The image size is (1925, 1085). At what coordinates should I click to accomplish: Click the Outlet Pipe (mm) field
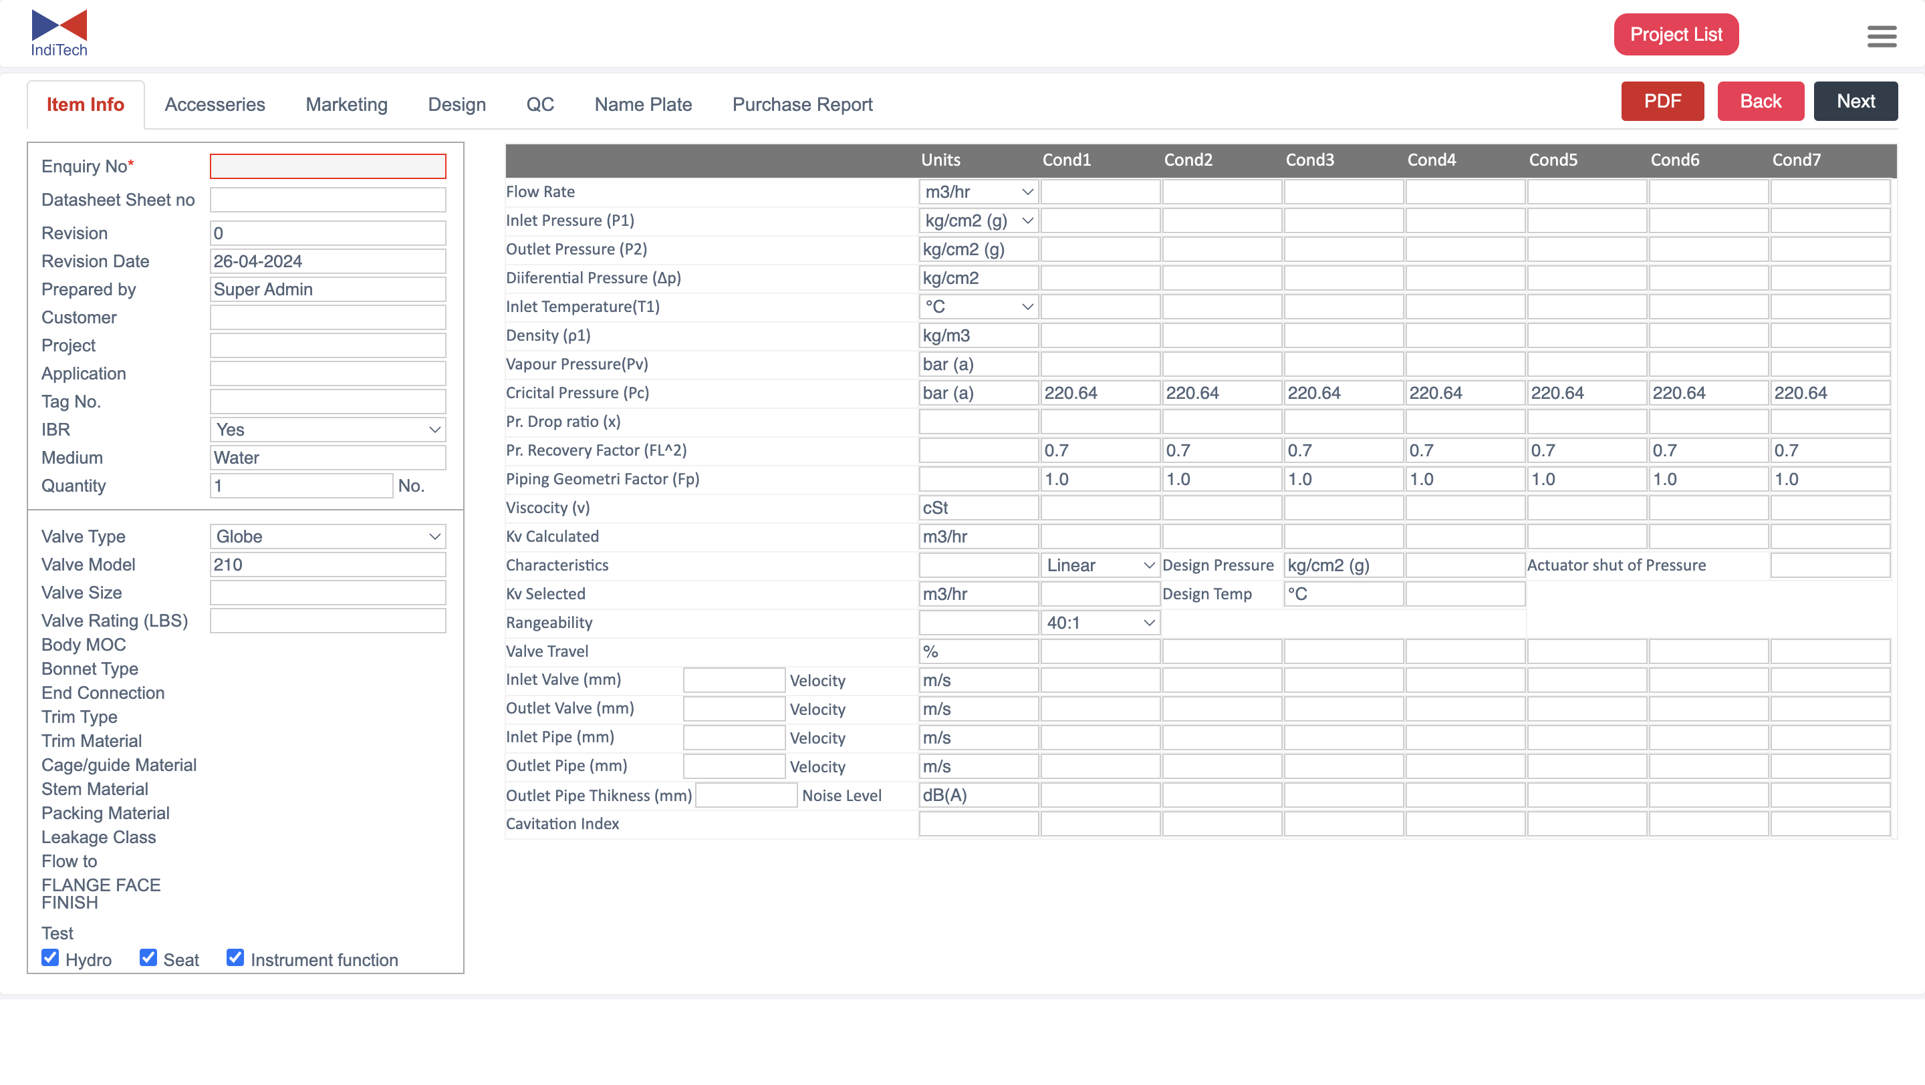(734, 766)
